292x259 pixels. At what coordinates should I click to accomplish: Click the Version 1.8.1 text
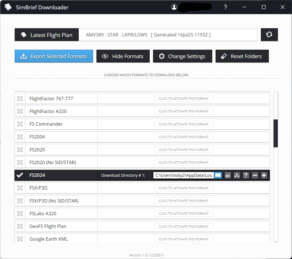(x=146, y=255)
